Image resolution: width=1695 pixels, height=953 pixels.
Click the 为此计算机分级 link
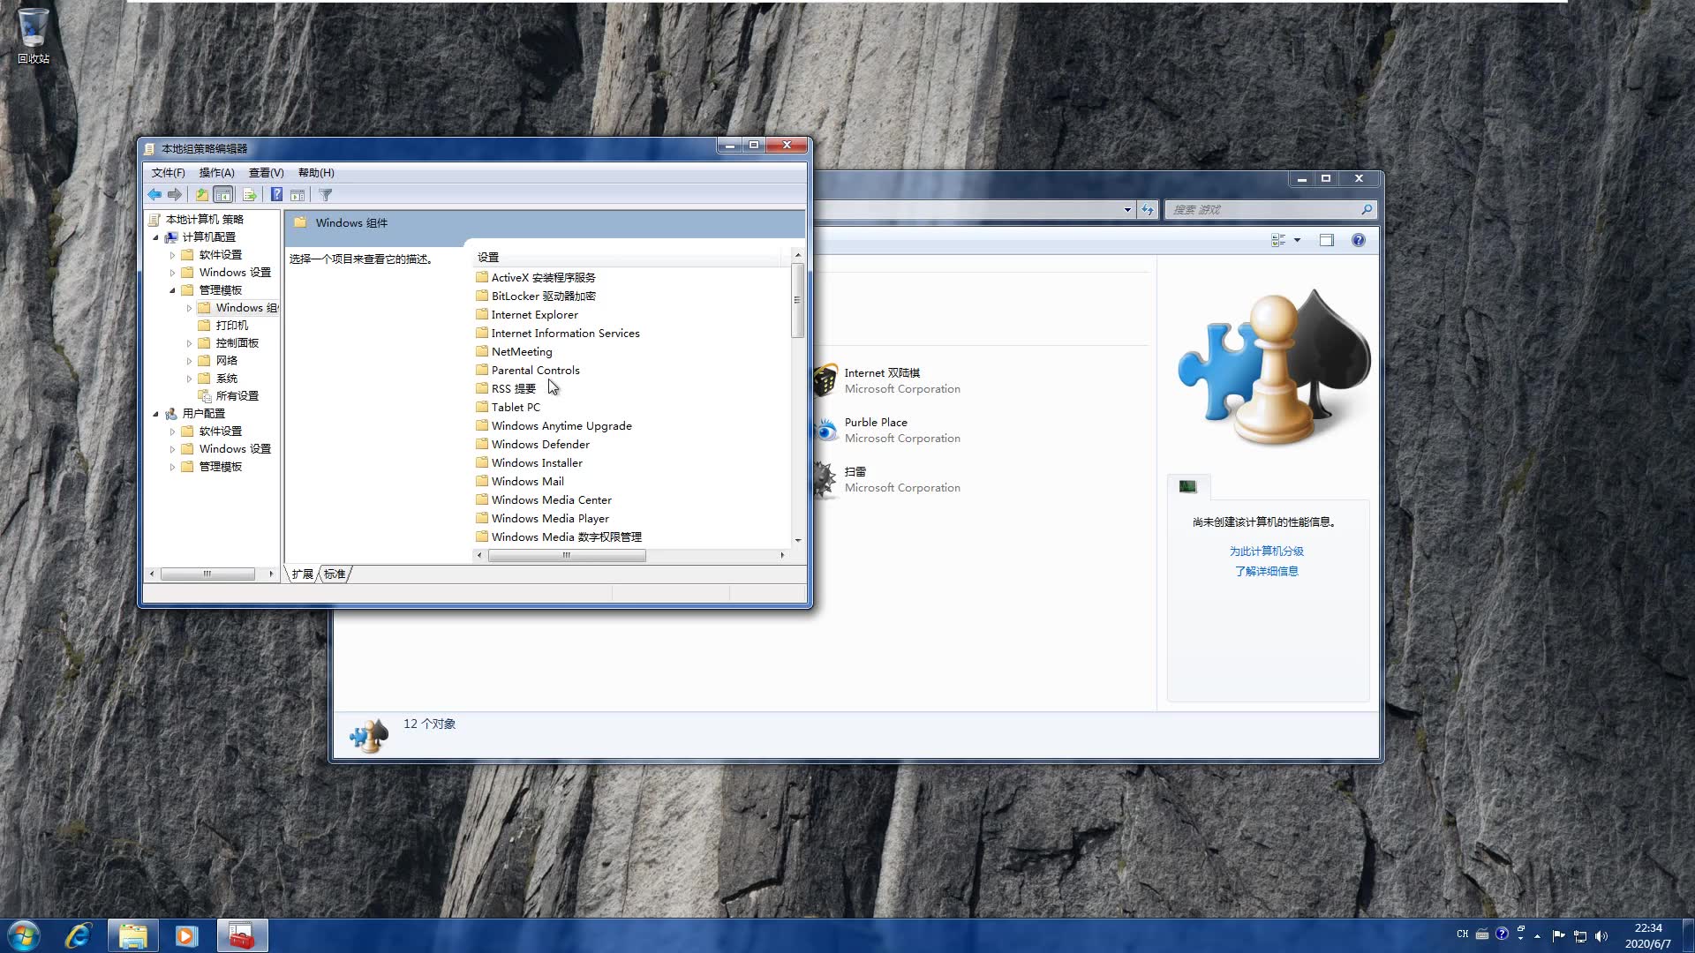[x=1267, y=551]
